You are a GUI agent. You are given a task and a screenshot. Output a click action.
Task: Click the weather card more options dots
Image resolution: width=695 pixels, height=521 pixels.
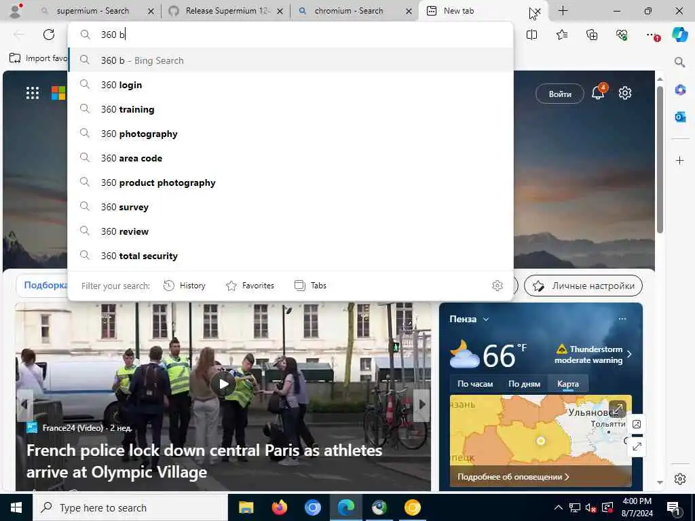(622, 319)
